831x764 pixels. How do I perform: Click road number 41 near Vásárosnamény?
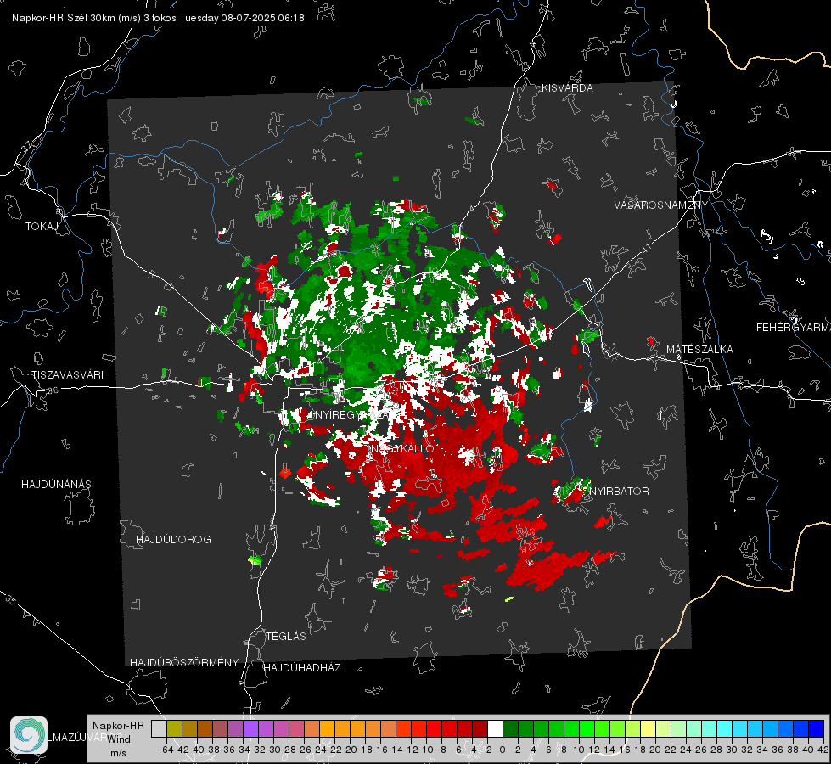(646, 249)
